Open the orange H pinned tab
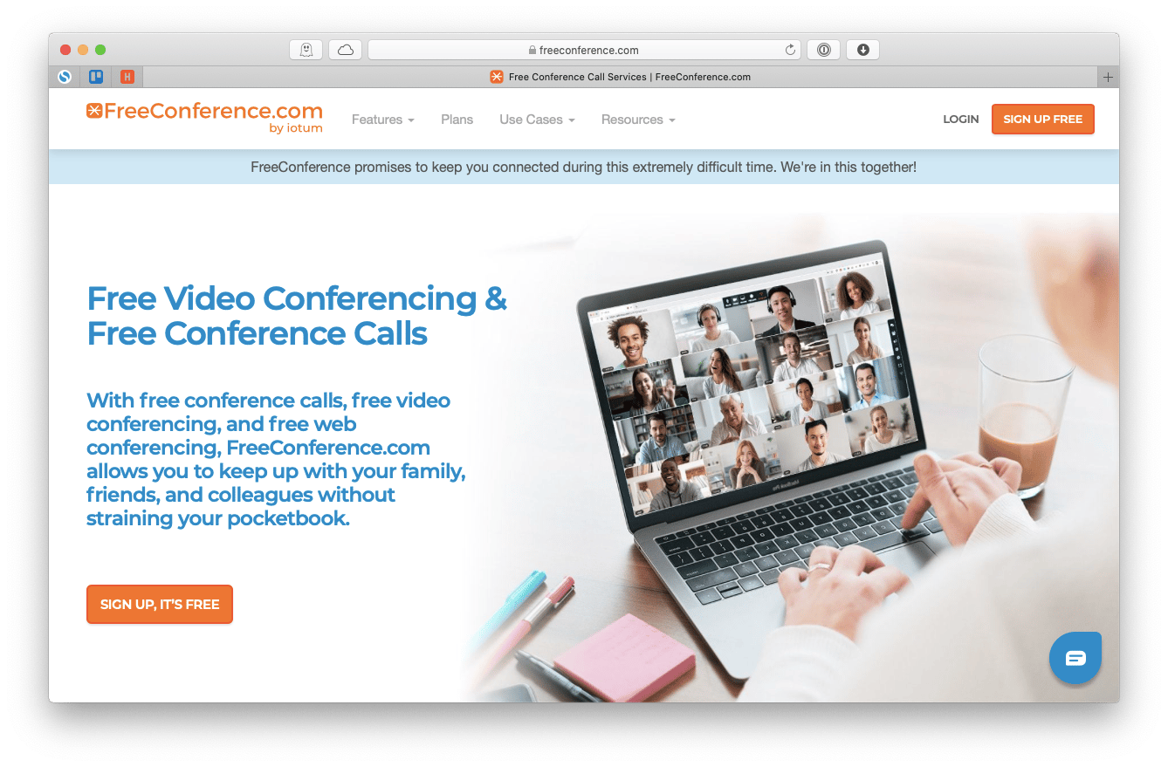The width and height of the screenshot is (1168, 767). 127,77
